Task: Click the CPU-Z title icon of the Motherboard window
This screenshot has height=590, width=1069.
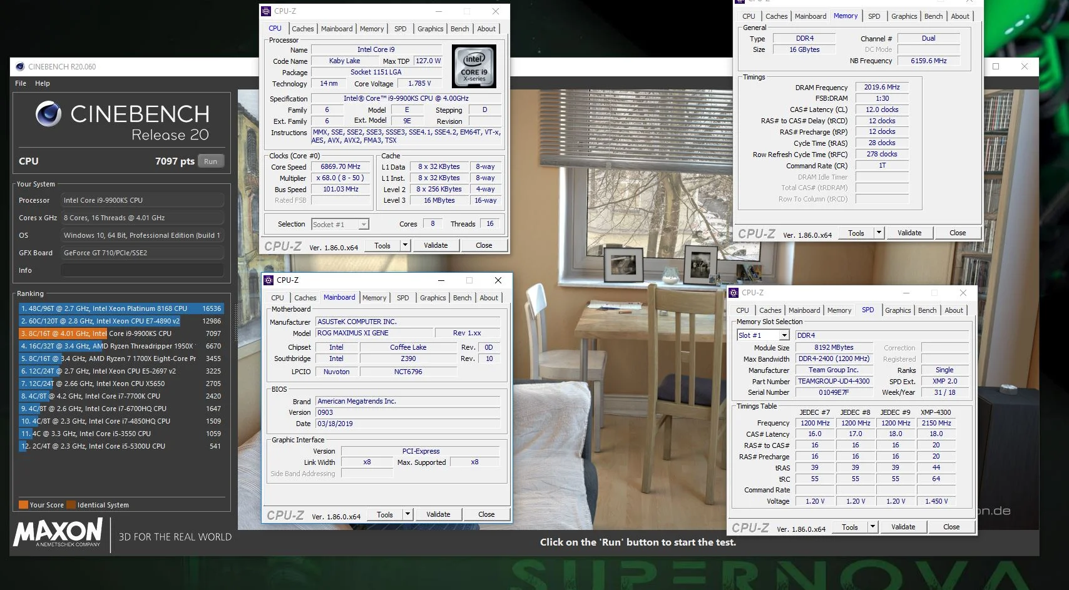Action: (269, 280)
